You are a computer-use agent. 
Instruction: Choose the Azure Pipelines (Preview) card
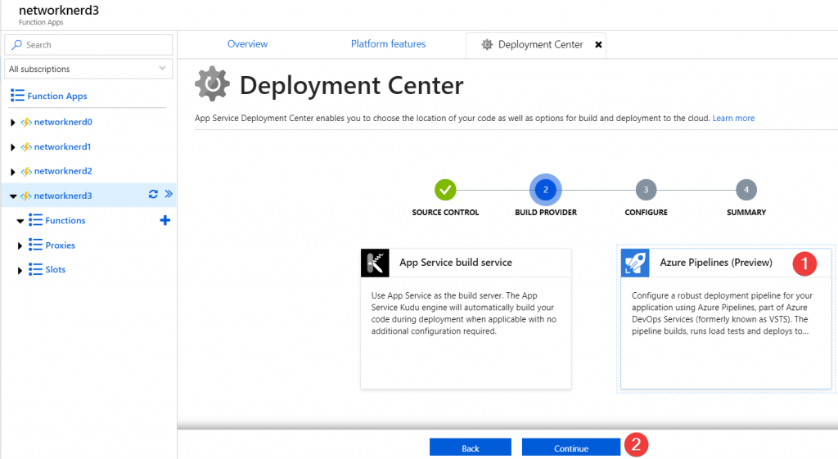tap(726, 318)
